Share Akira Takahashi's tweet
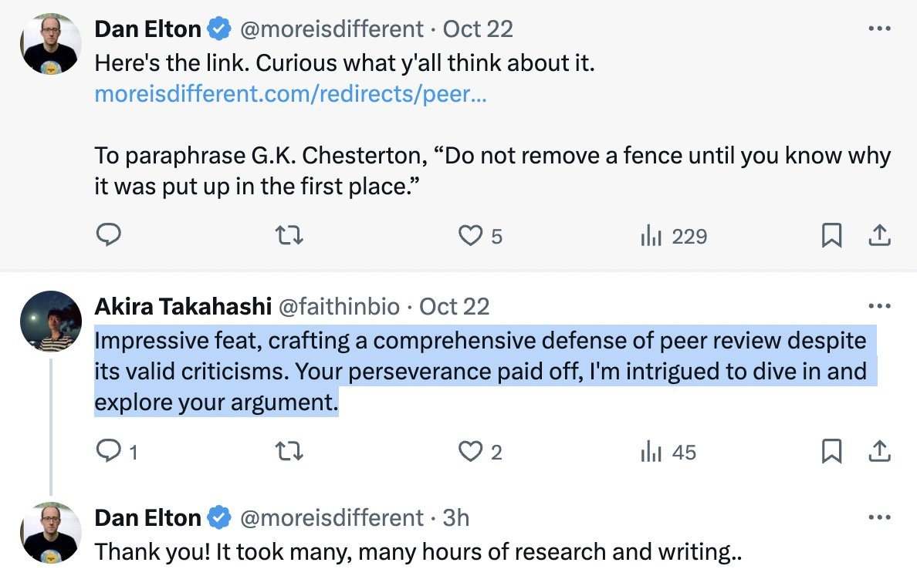This screenshot has width=917, height=586. 880,451
